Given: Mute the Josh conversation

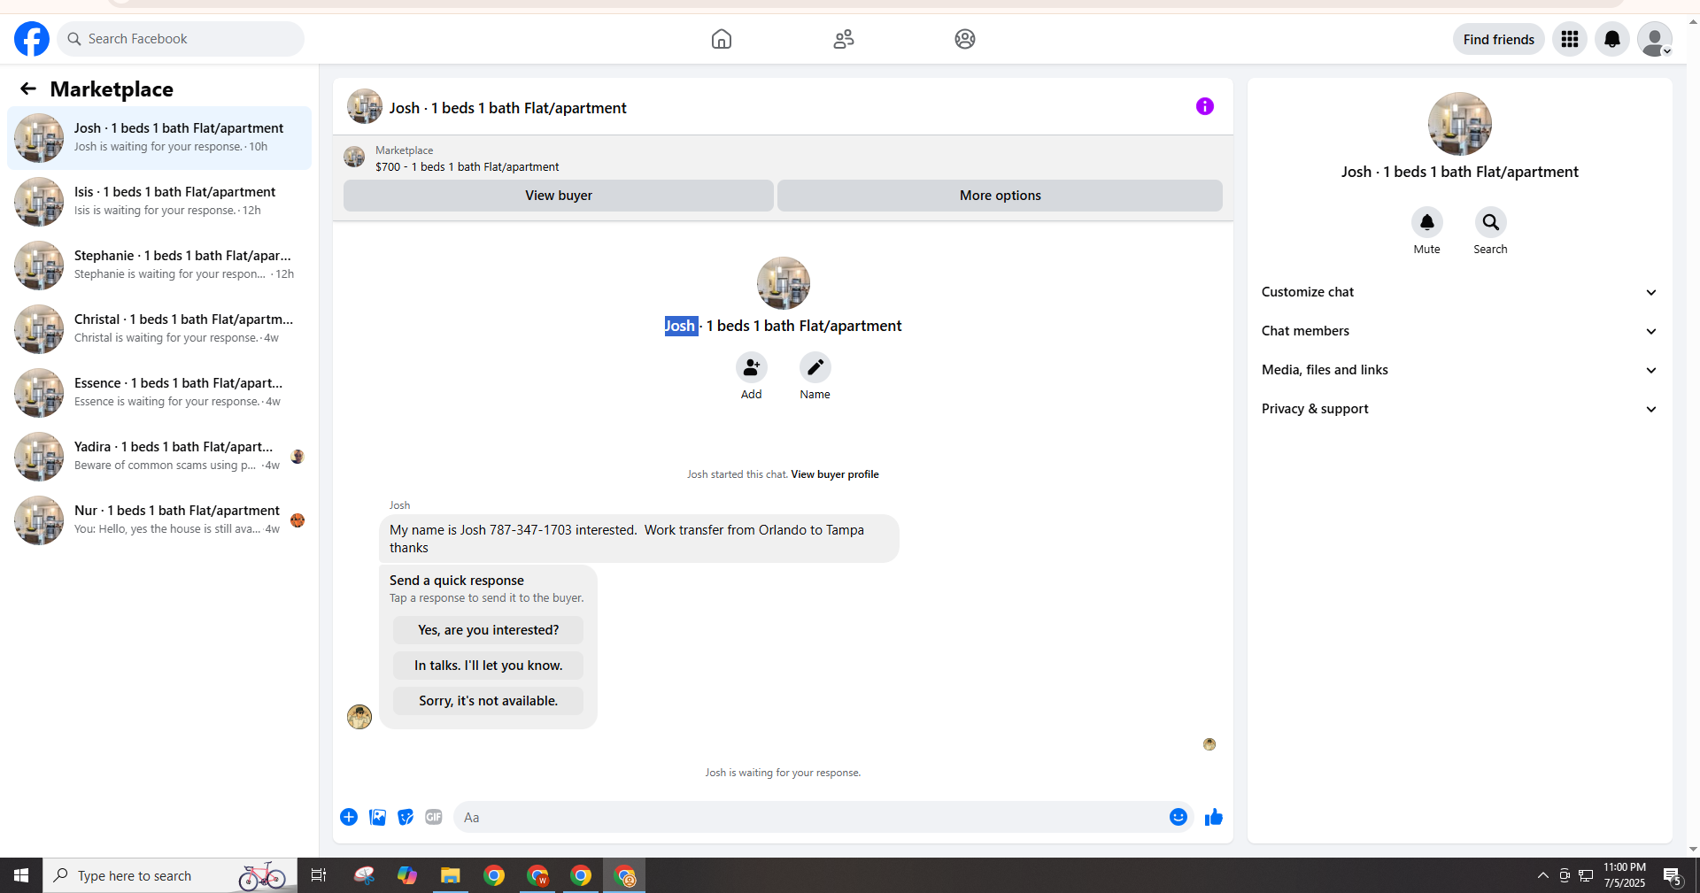Looking at the screenshot, I should click(x=1427, y=222).
